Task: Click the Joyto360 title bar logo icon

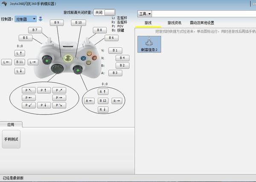Action: coord(4,3)
